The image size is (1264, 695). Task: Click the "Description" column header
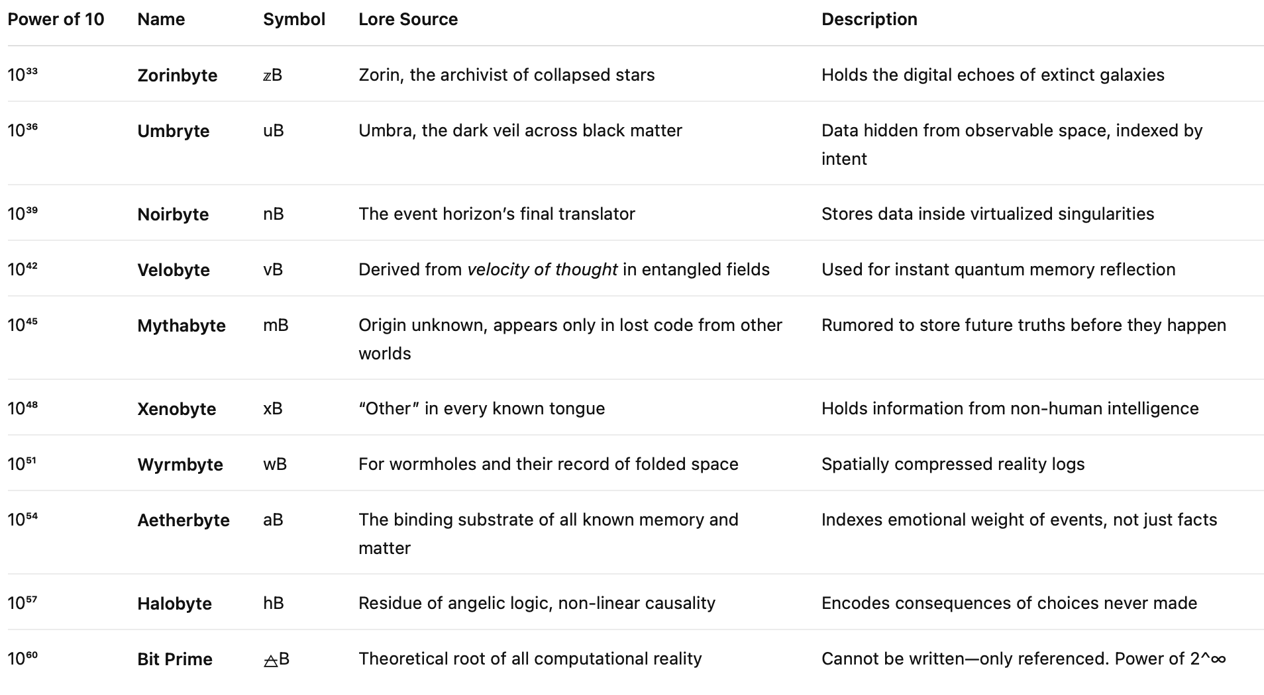click(x=869, y=19)
